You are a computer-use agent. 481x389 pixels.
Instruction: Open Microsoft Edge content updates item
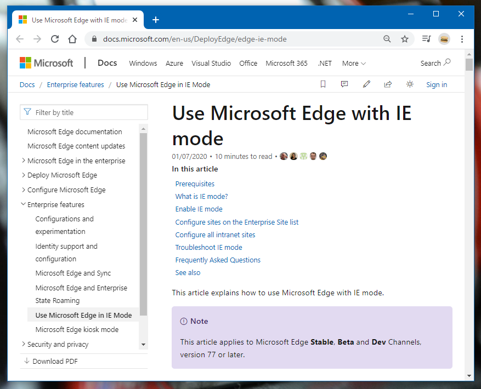(76, 146)
